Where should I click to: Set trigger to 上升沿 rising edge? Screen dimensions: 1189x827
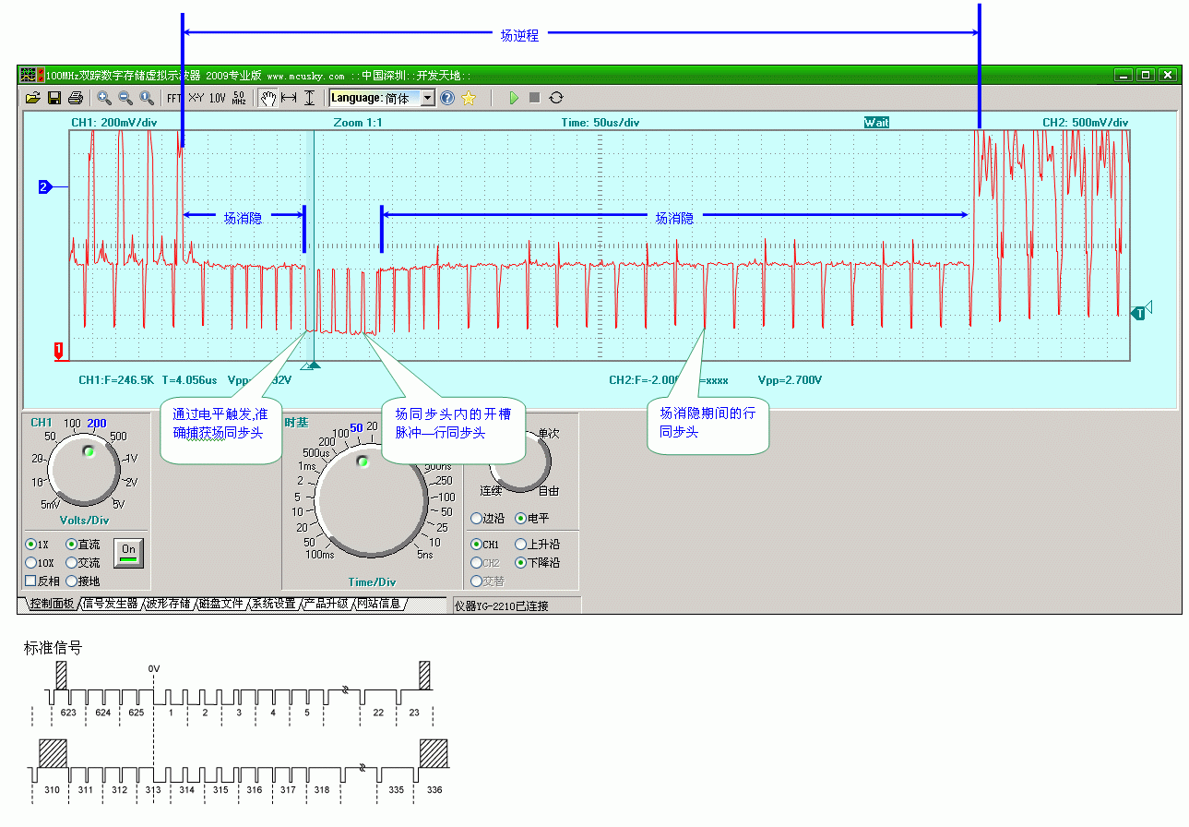(521, 545)
